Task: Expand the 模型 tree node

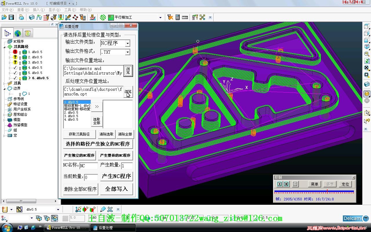Action: coord(4,120)
